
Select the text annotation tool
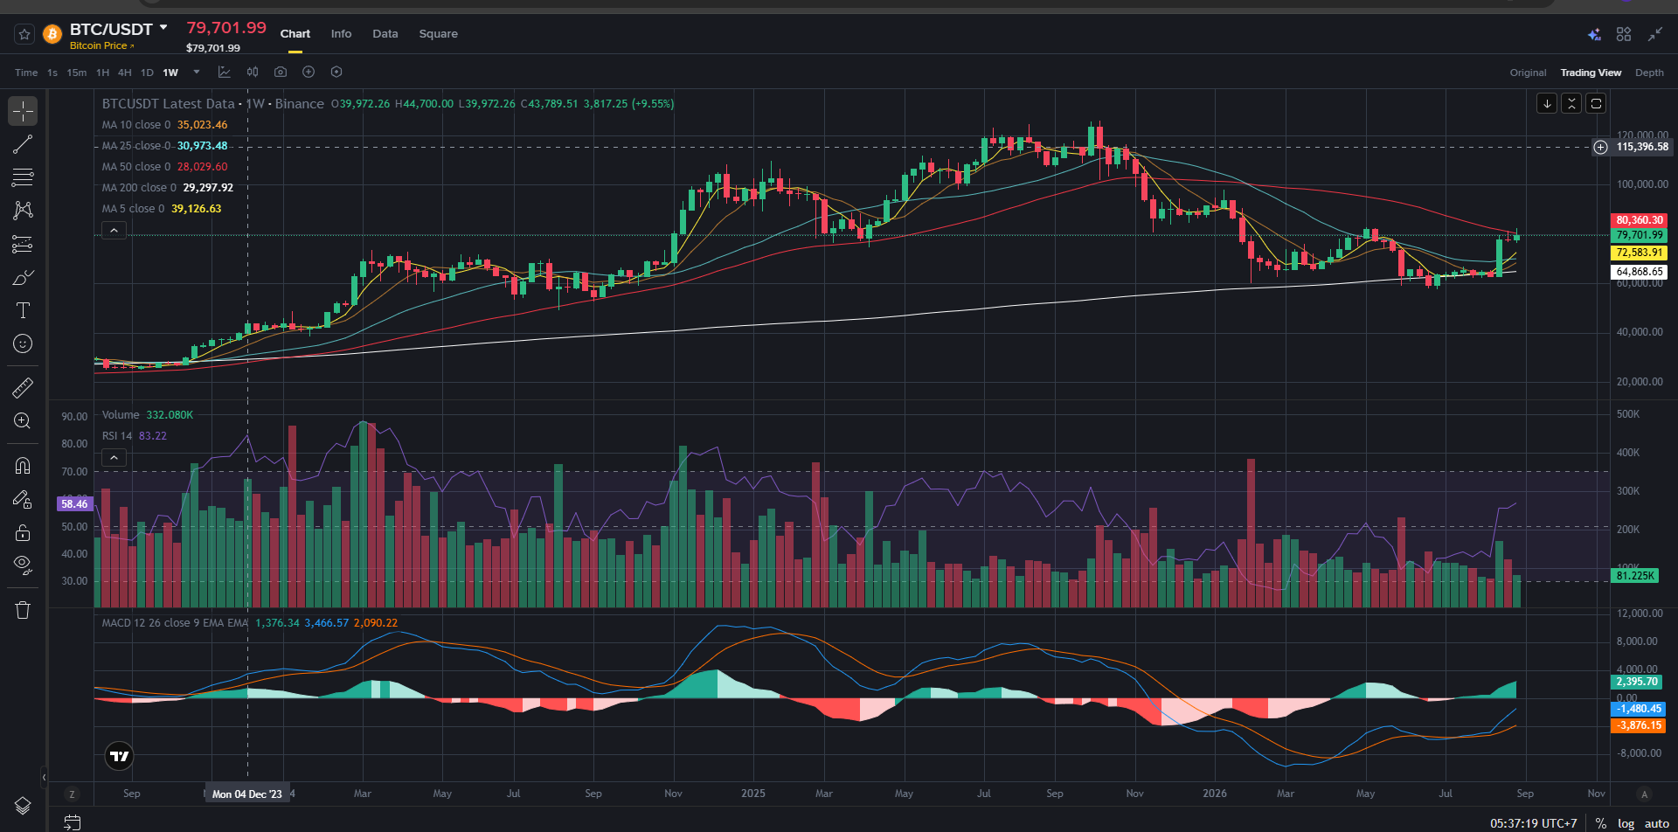click(23, 310)
